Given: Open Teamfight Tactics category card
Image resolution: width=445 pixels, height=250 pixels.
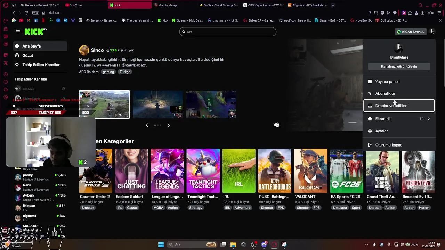Looking at the screenshot, I should click(x=203, y=171).
